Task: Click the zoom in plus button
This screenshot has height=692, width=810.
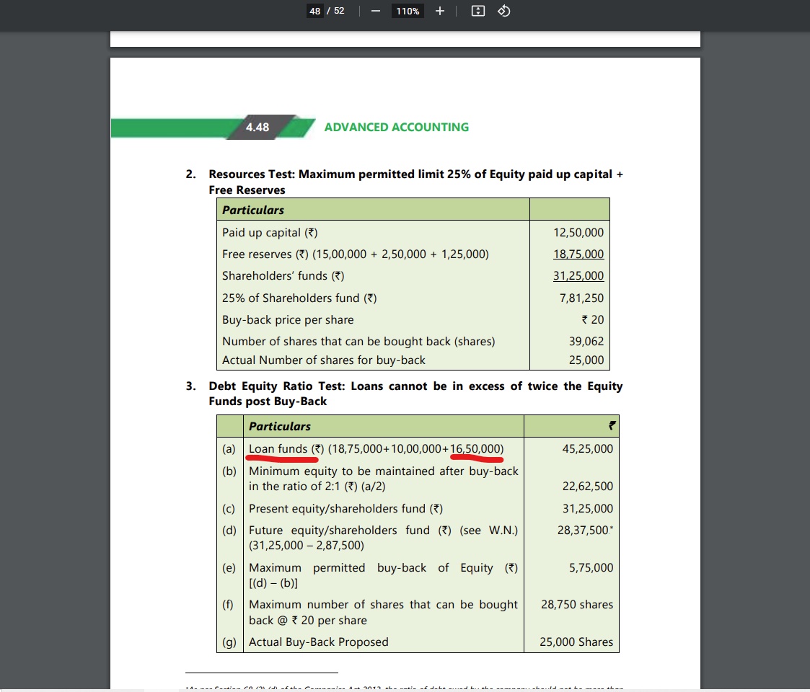Action: 440,12
